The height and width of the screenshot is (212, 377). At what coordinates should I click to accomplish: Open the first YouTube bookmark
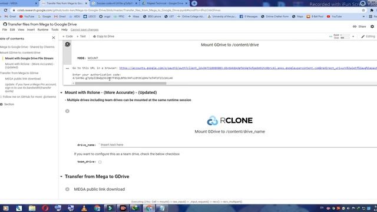27,16
